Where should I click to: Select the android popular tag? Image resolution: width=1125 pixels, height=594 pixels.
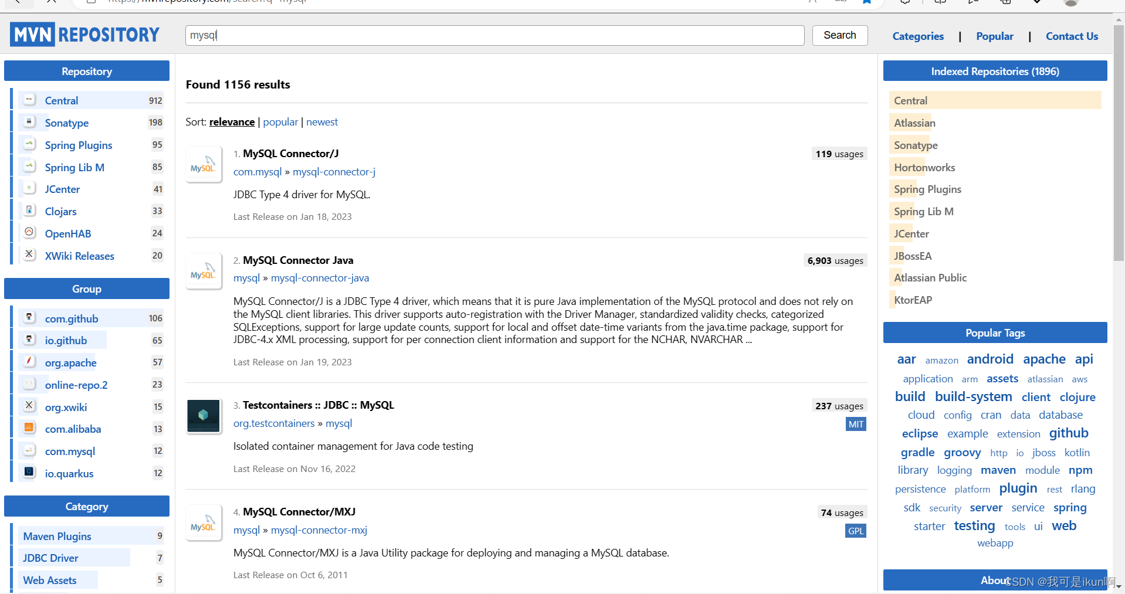pyautogui.click(x=990, y=359)
